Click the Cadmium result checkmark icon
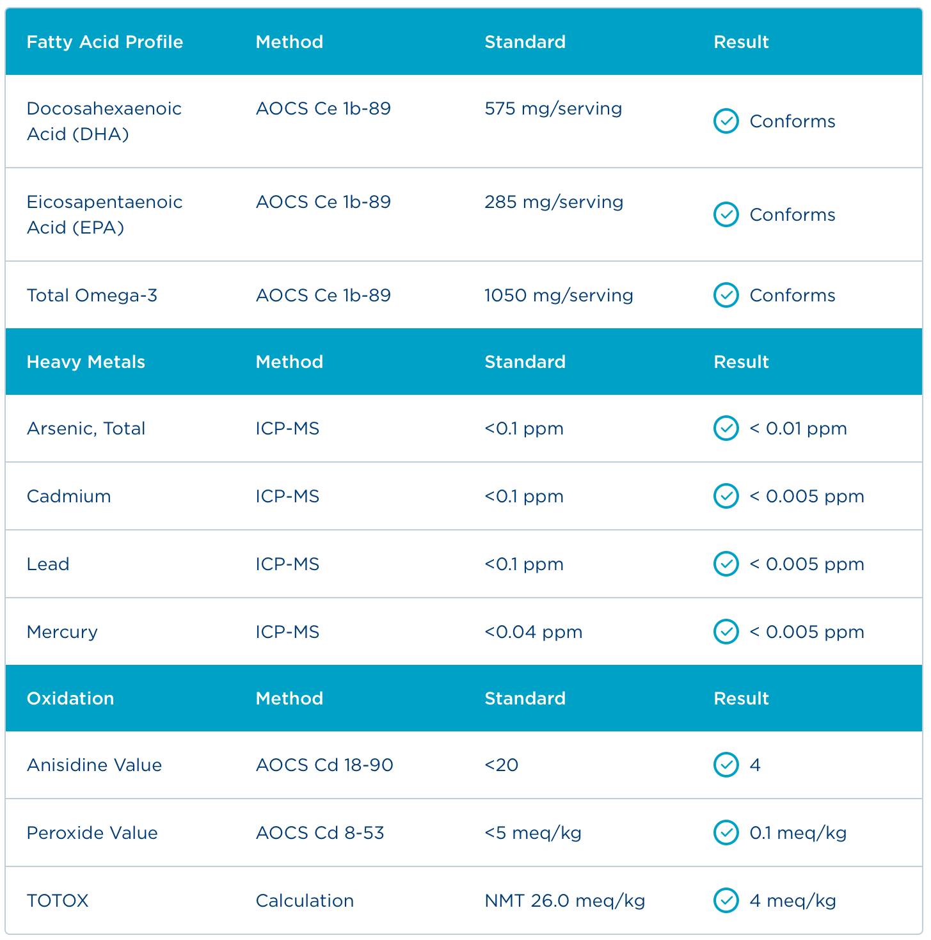This screenshot has width=931, height=940. (726, 496)
